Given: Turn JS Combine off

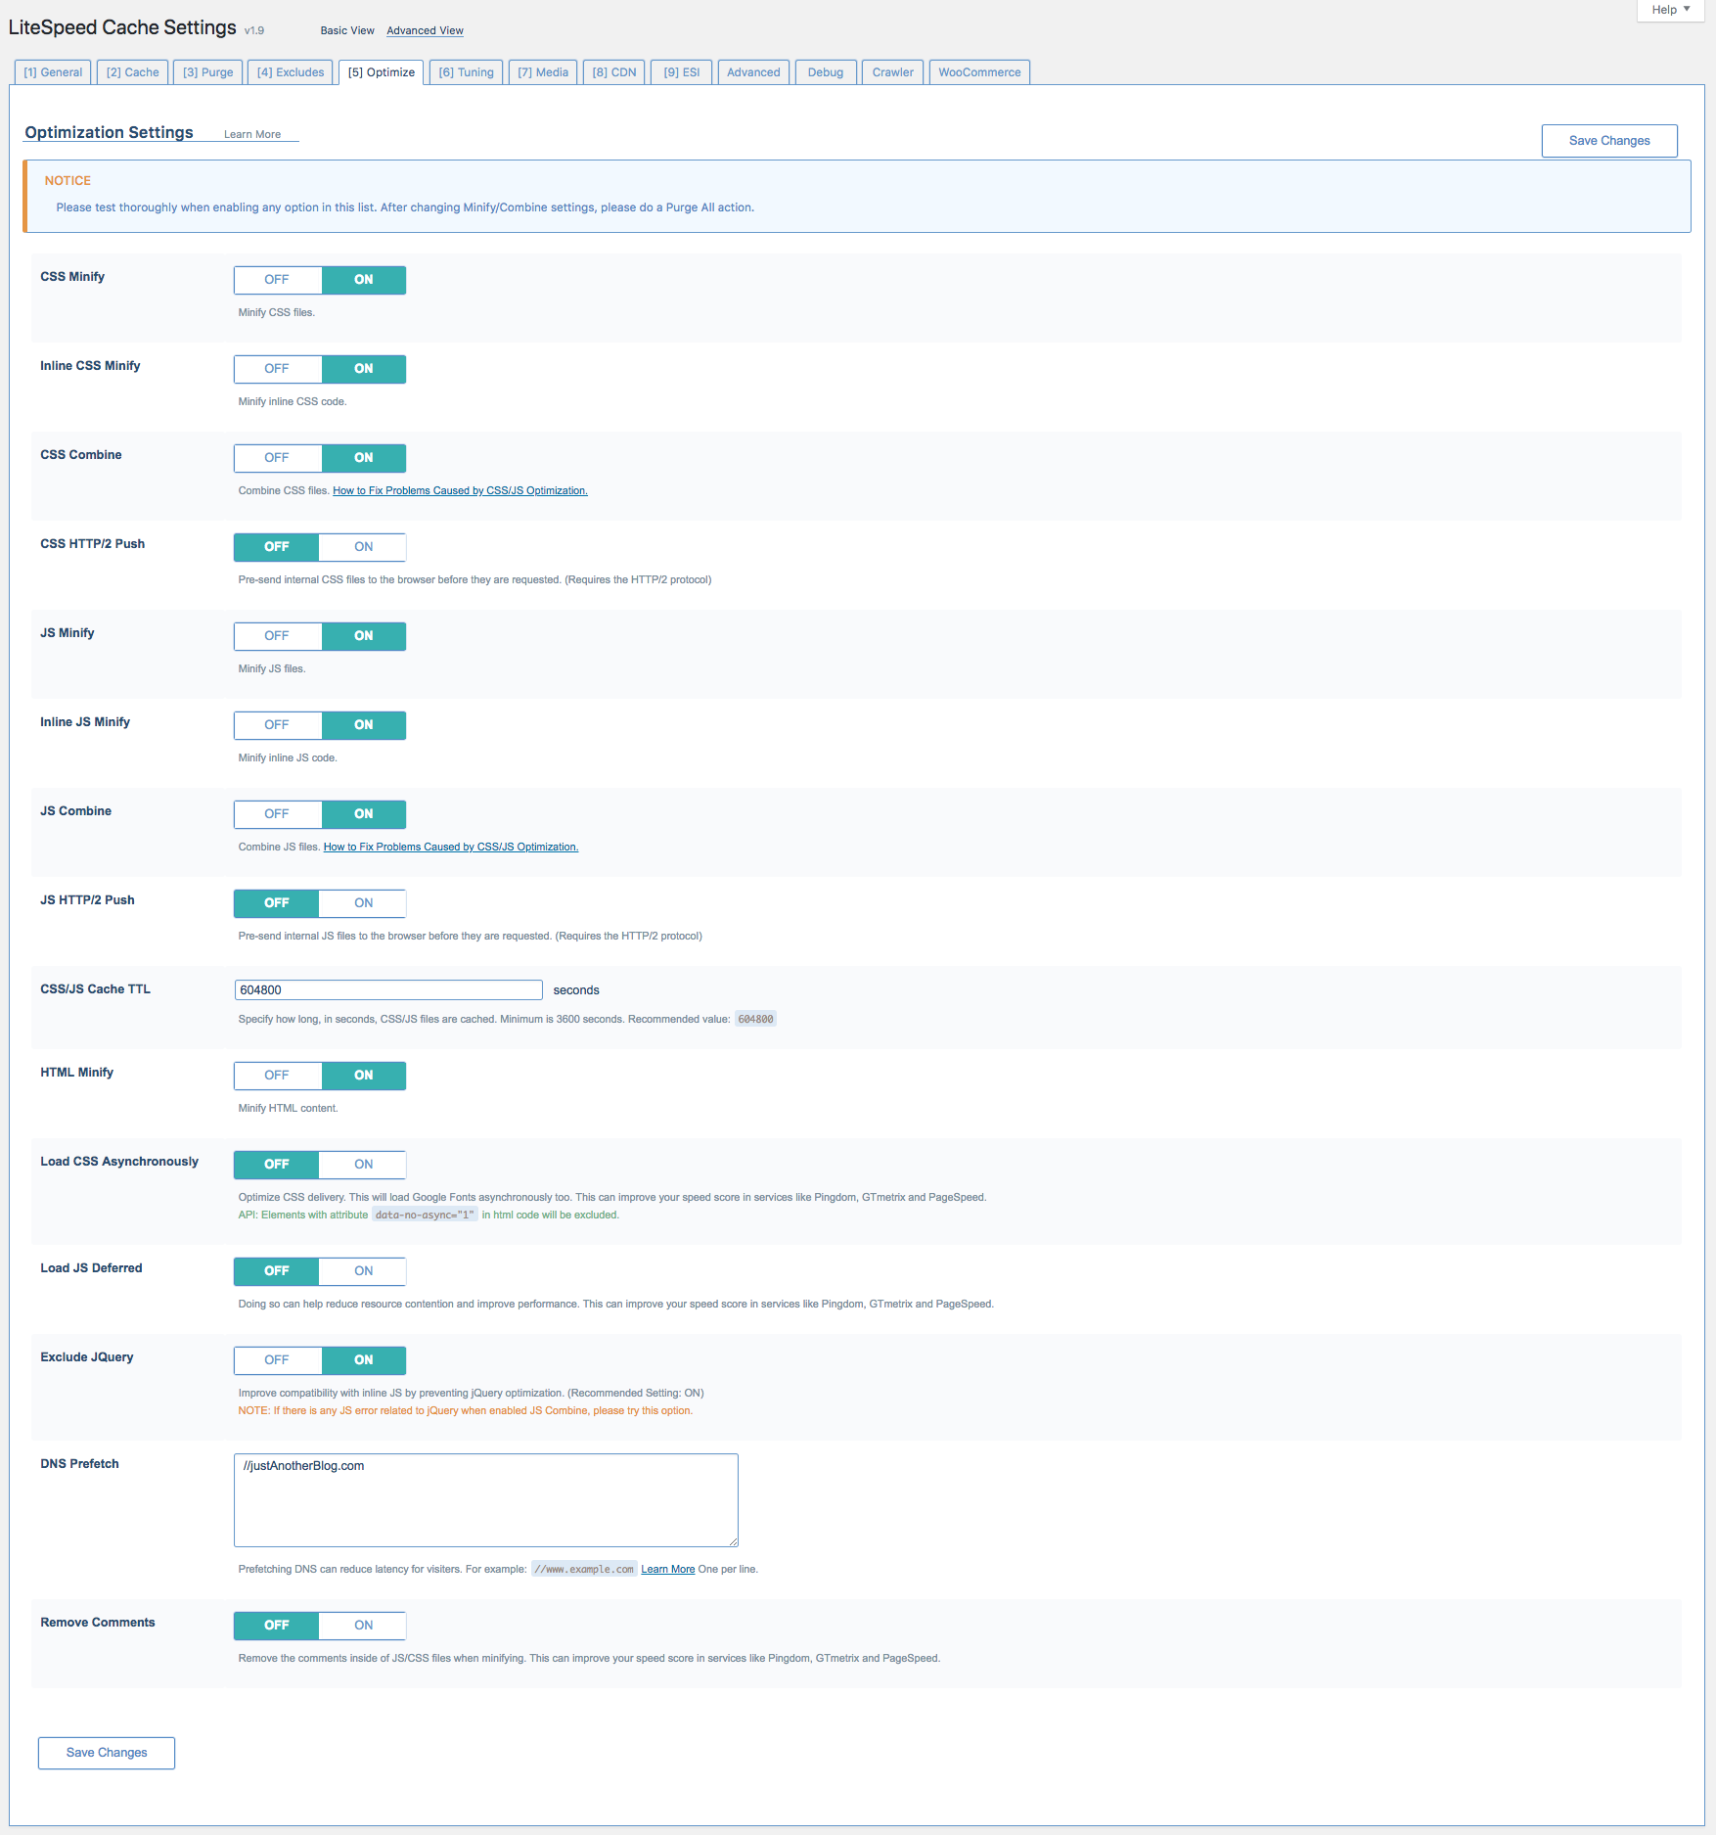Looking at the screenshot, I should (277, 814).
